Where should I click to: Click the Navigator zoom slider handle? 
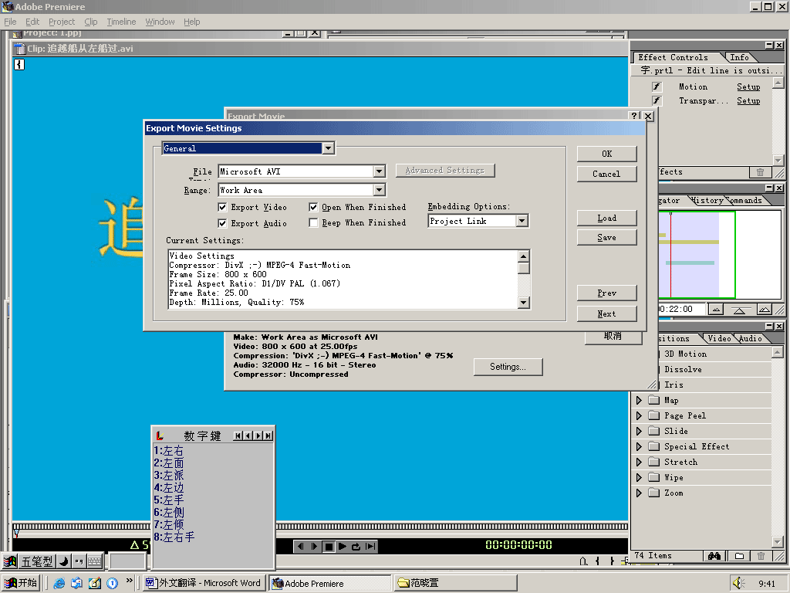coord(739,310)
